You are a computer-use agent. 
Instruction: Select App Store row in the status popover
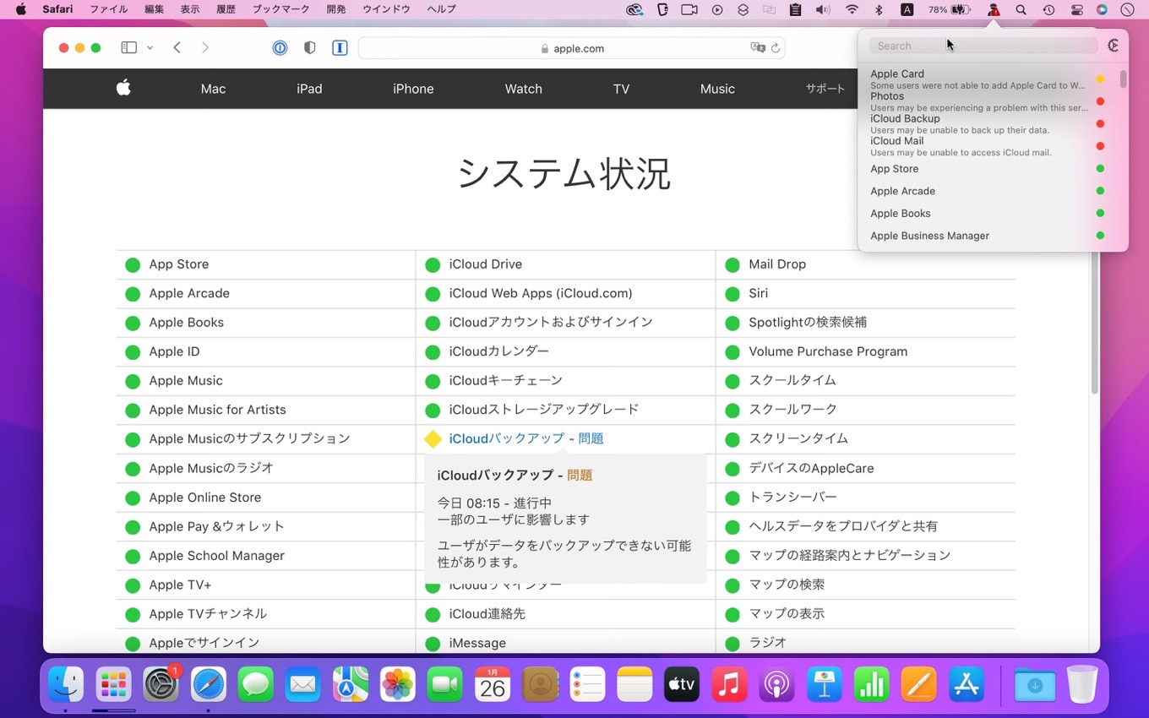pos(988,169)
